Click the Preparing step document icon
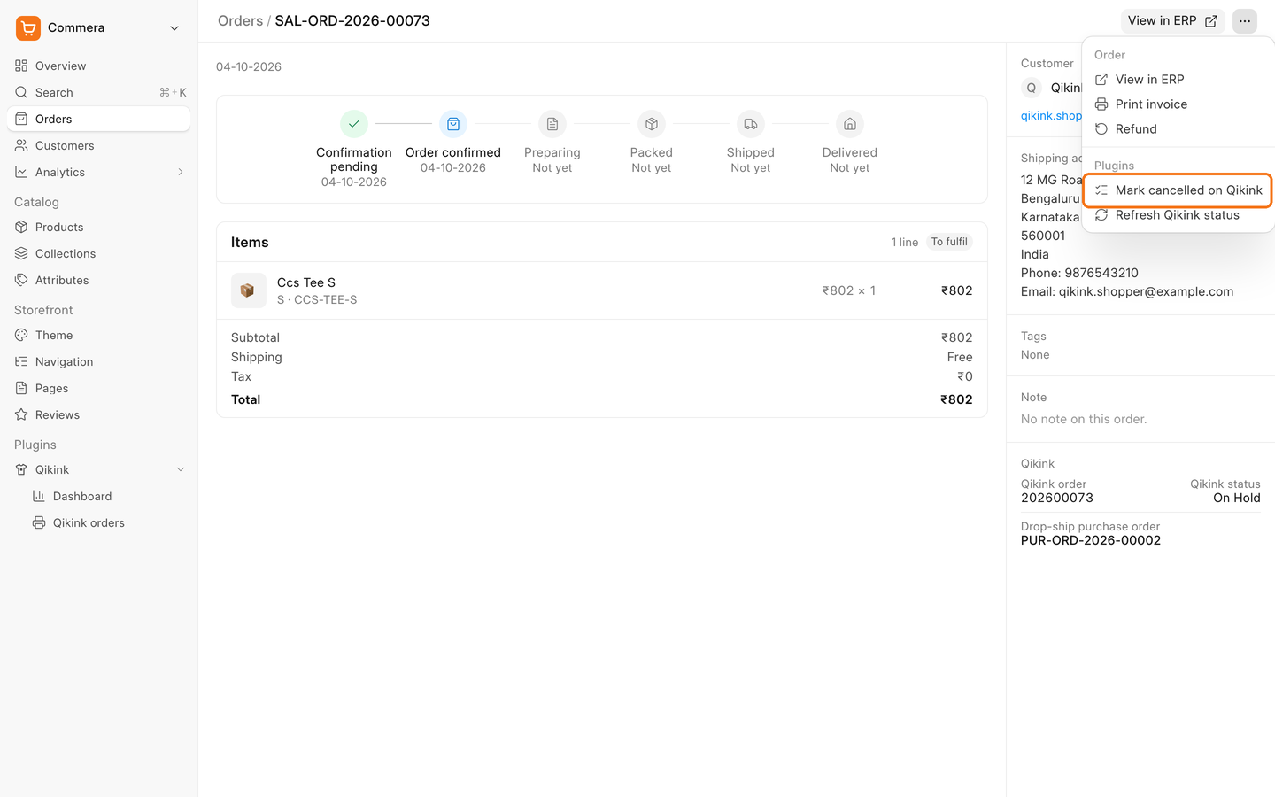Screen dimensions: 1275x797 pyautogui.click(x=552, y=124)
